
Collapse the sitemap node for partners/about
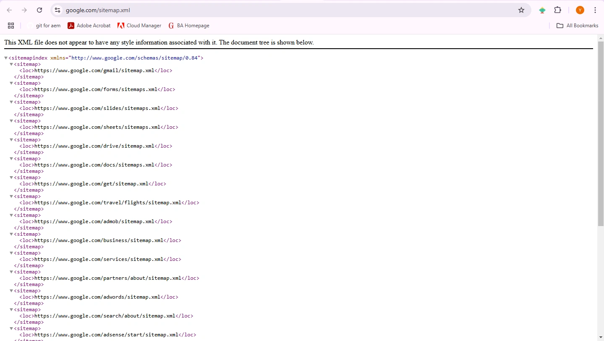tap(11, 272)
